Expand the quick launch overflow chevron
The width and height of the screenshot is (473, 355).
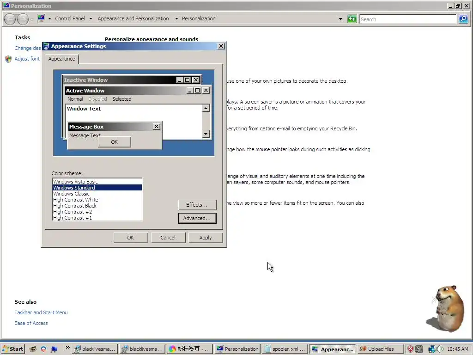tap(67, 348)
